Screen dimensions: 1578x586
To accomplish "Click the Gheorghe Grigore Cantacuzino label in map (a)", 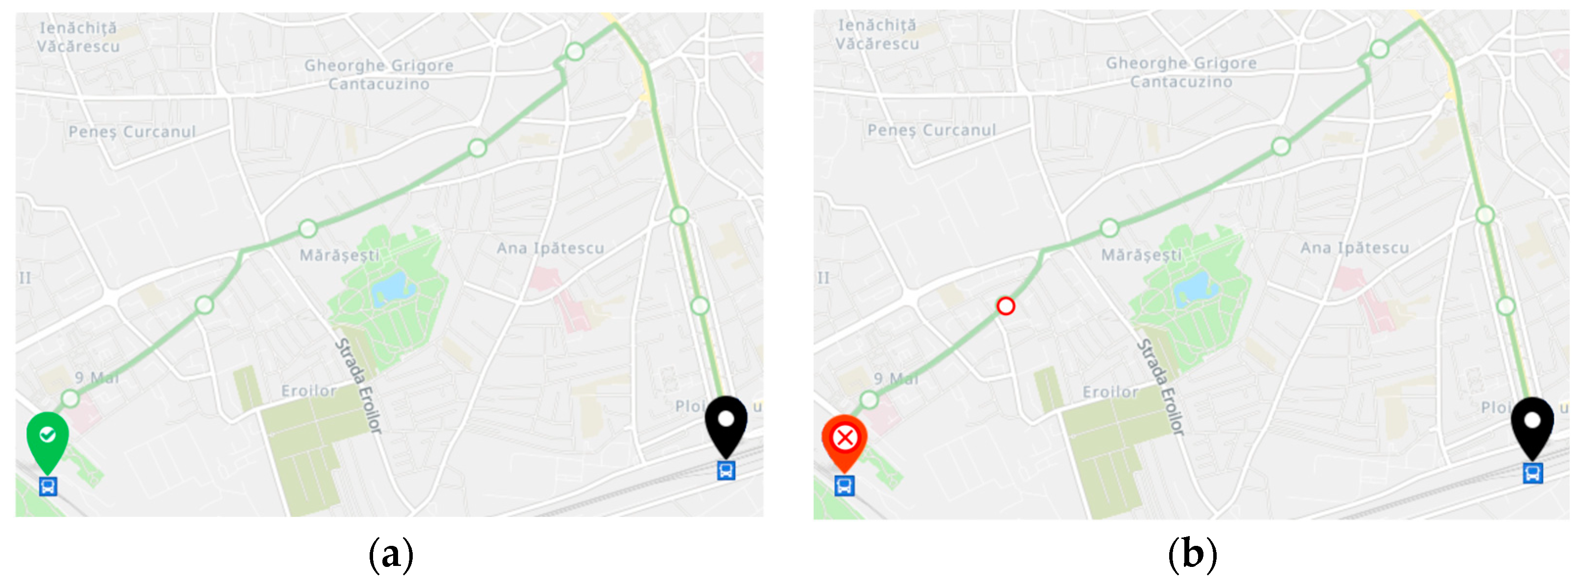I will click(379, 74).
